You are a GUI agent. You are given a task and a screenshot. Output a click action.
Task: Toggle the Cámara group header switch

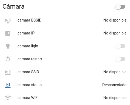(120, 7)
